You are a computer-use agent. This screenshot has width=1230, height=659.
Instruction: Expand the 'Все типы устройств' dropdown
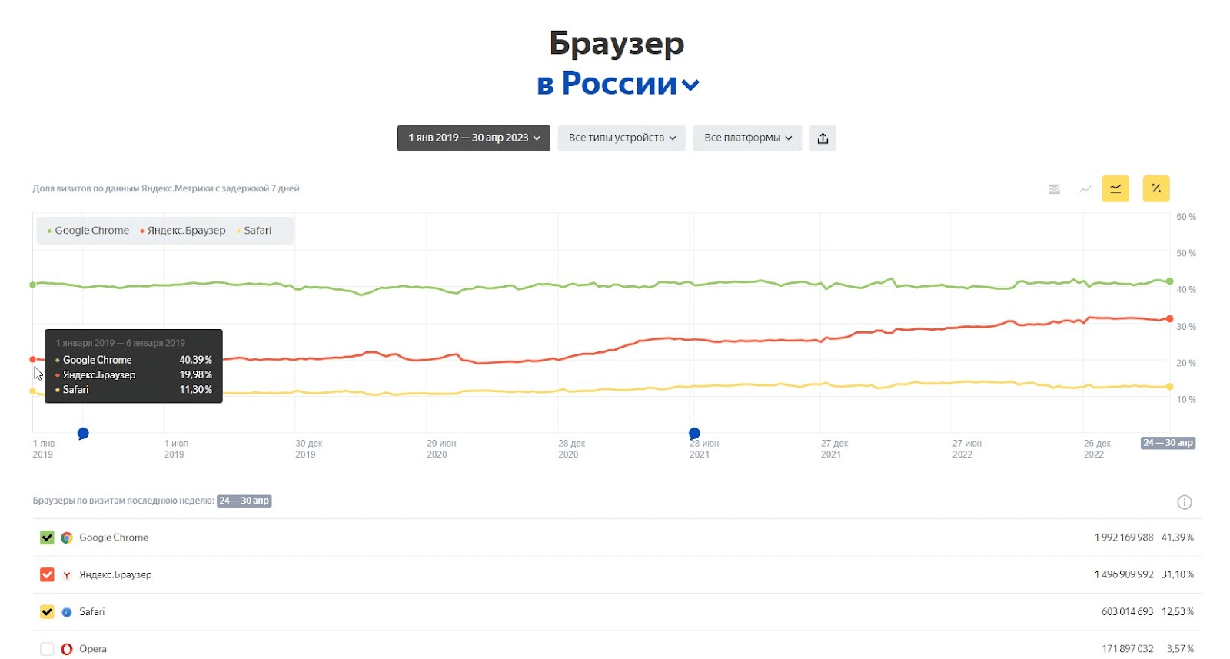coord(621,138)
